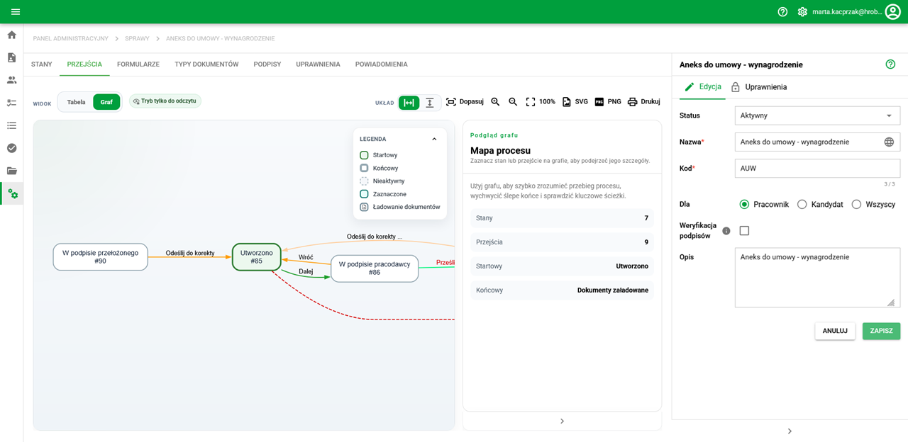Print the graph with Drukuj
Screen dimensions: 908x442
[643, 102]
